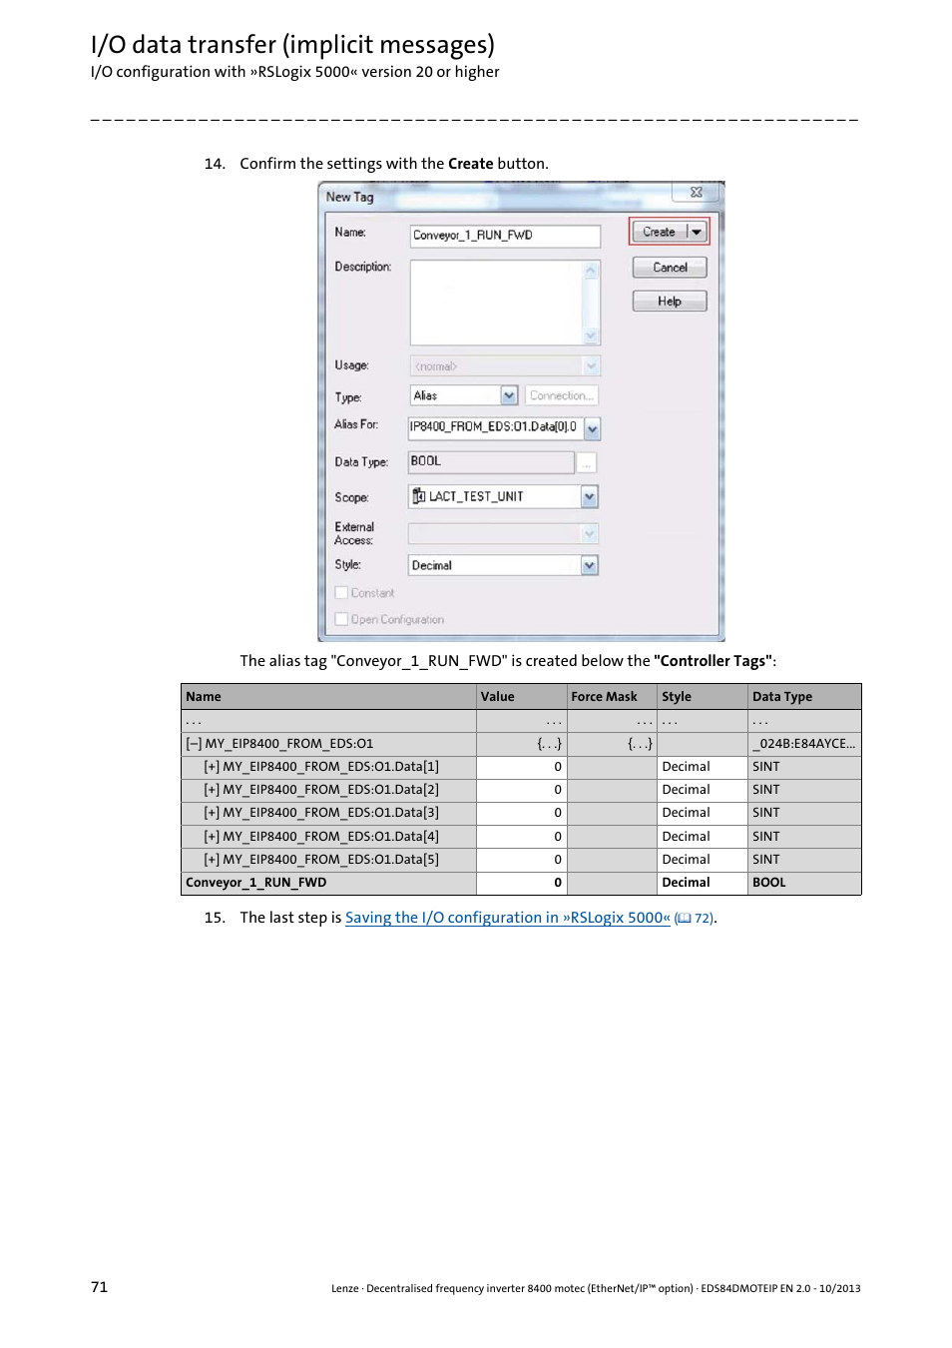952x1348 pixels.
Task: Click the controller icon in Scope field
Action: pyautogui.click(x=419, y=496)
